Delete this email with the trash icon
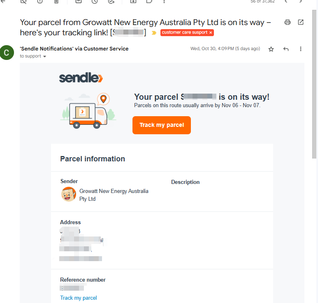The width and height of the screenshot is (318, 303). pyautogui.click(x=56, y=2)
